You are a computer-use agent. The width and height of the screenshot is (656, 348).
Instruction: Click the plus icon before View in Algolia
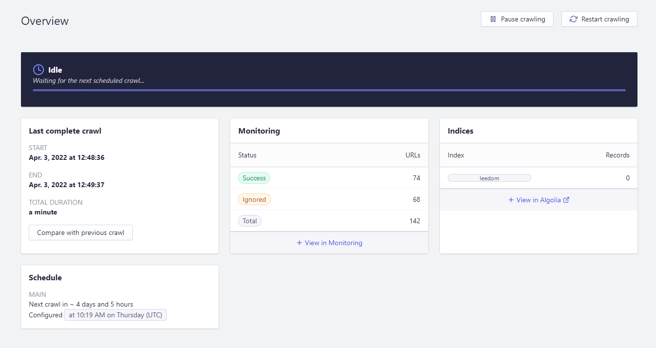click(510, 199)
